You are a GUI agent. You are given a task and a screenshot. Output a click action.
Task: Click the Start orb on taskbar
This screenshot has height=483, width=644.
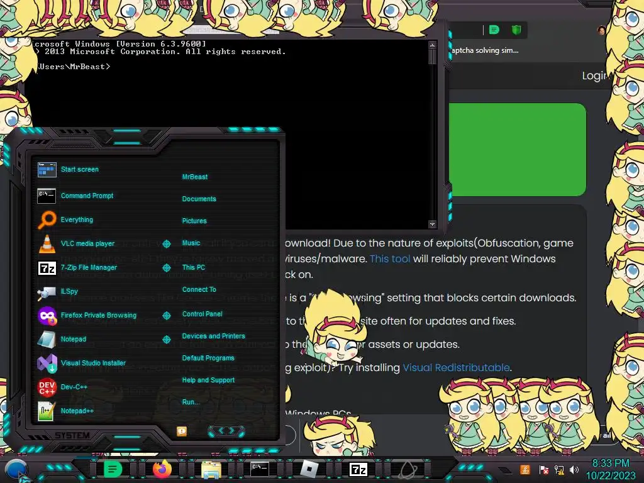(16, 469)
